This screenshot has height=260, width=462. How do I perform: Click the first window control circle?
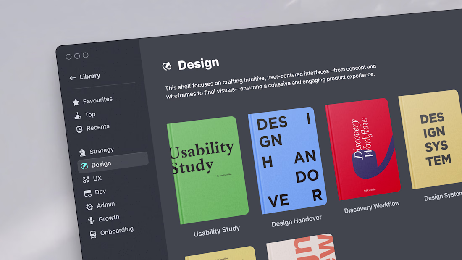pyautogui.click(x=68, y=57)
